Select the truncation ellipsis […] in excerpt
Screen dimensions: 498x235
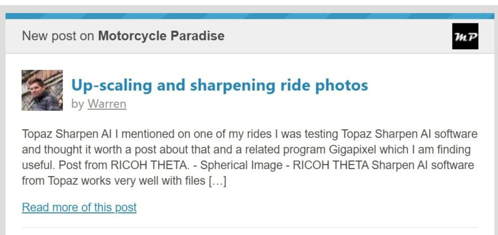[x=217, y=181]
